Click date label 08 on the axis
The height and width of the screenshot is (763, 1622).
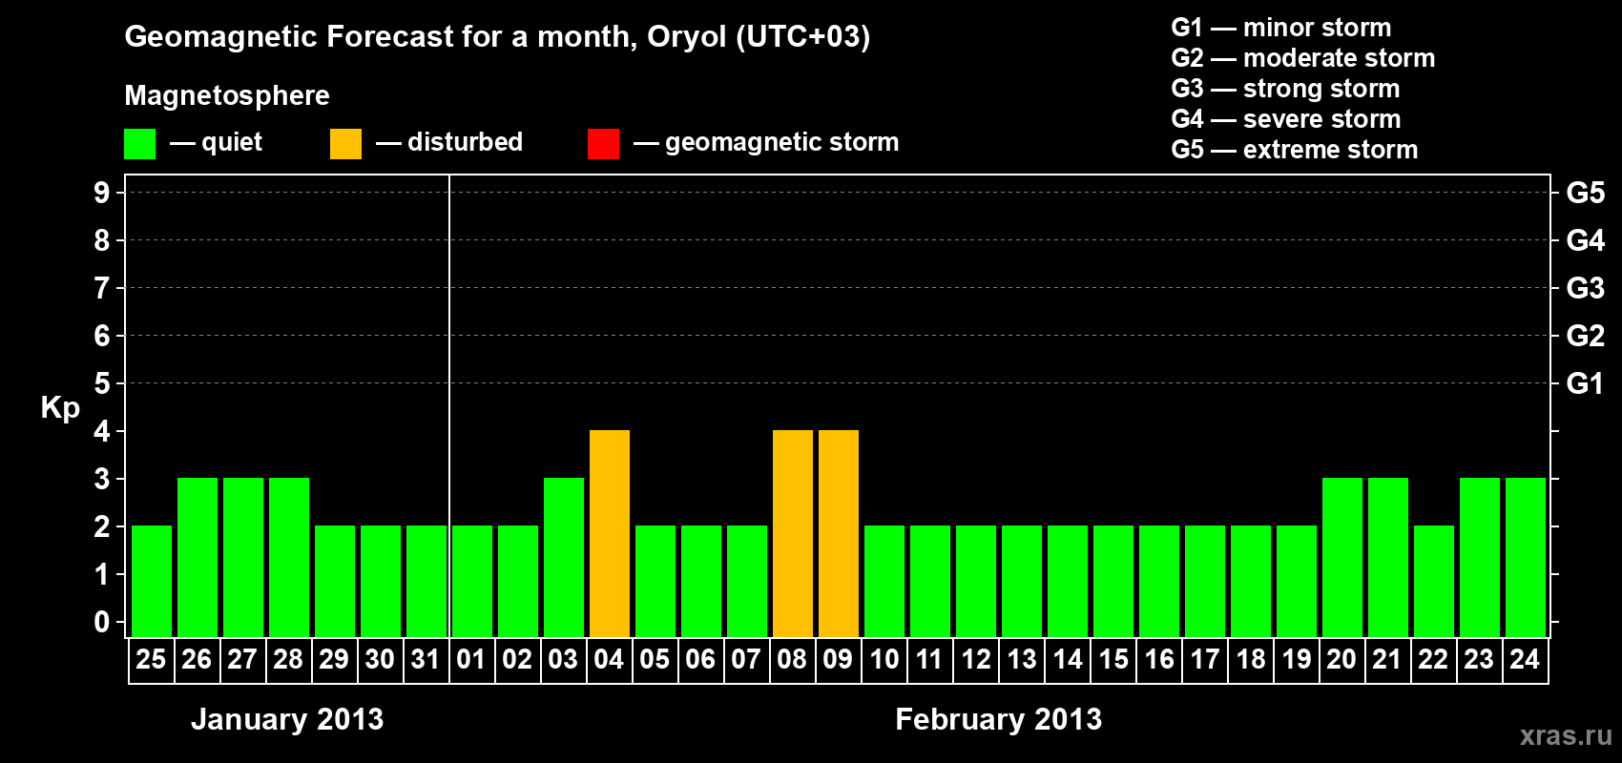coord(792,659)
